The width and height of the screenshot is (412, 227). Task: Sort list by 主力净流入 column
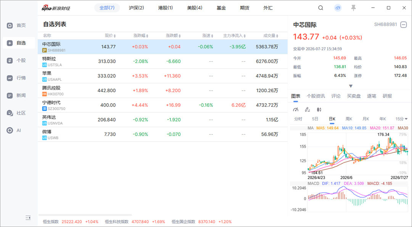tap(234, 36)
